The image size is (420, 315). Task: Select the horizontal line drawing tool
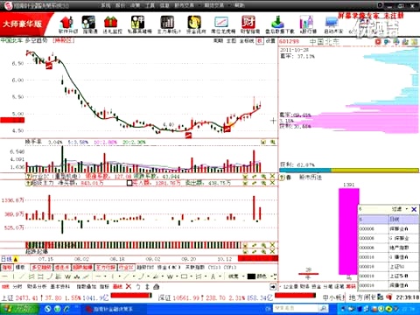(x=5, y=276)
